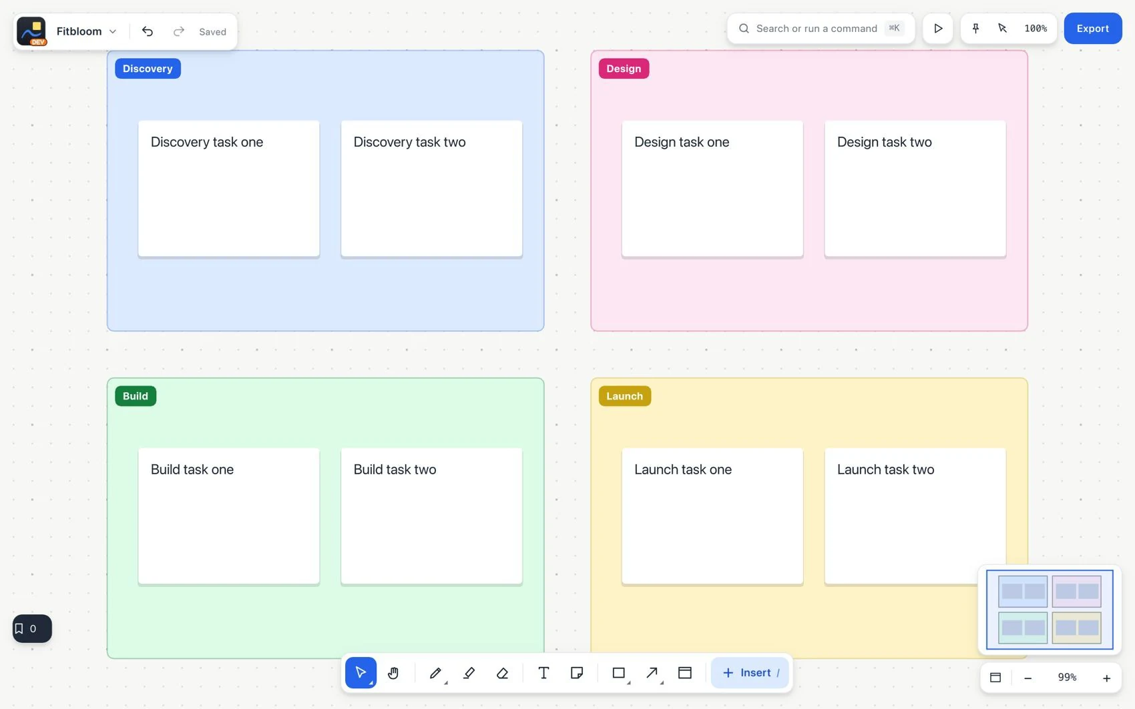Toggle the minimap panel icon
The width and height of the screenshot is (1135, 709).
995,678
